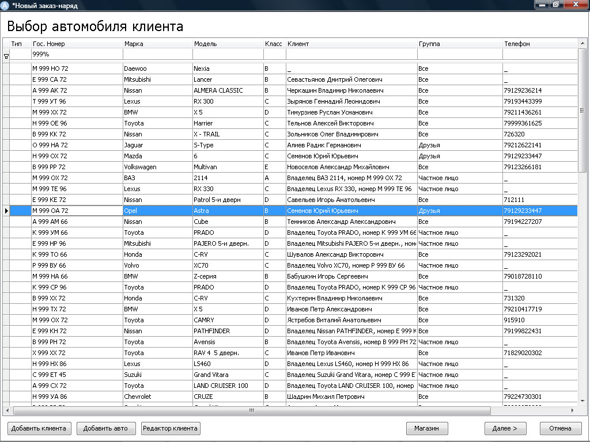590x442 pixels.
Task: Sort by the Тип column header
Action: (20, 44)
